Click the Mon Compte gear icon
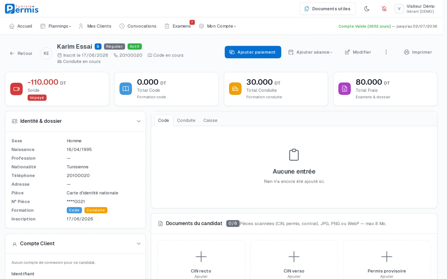The image size is (447, 279). point(201,26)
